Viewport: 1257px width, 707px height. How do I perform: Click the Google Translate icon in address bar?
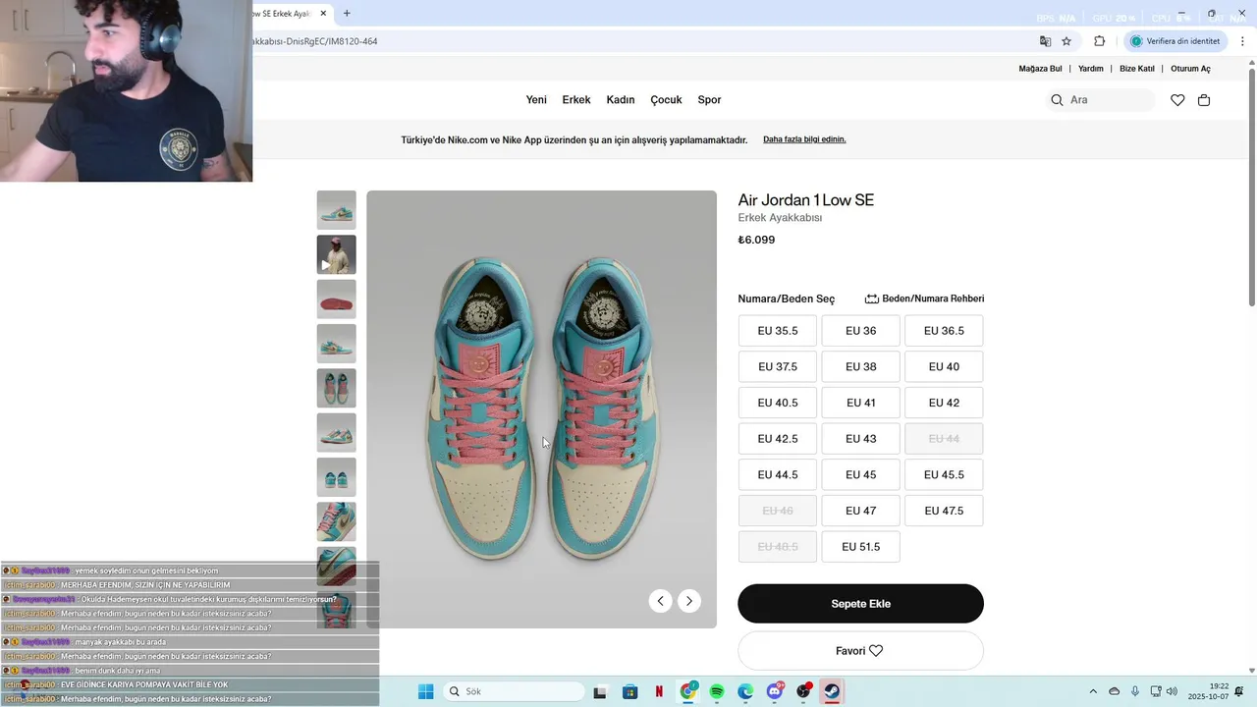click(x=1045, y=41)
